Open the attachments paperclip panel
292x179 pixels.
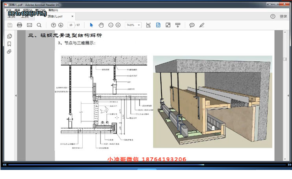[9, 51]
